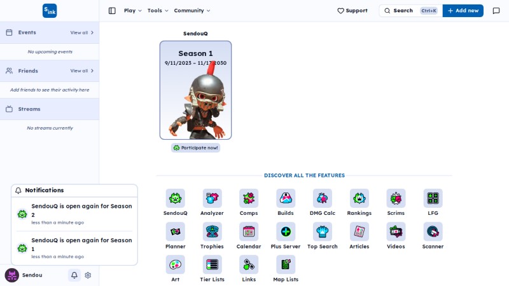Toggle the sidebar panel icon
The height and width of the screenshot is (286, 509).
tap(112, 11)
